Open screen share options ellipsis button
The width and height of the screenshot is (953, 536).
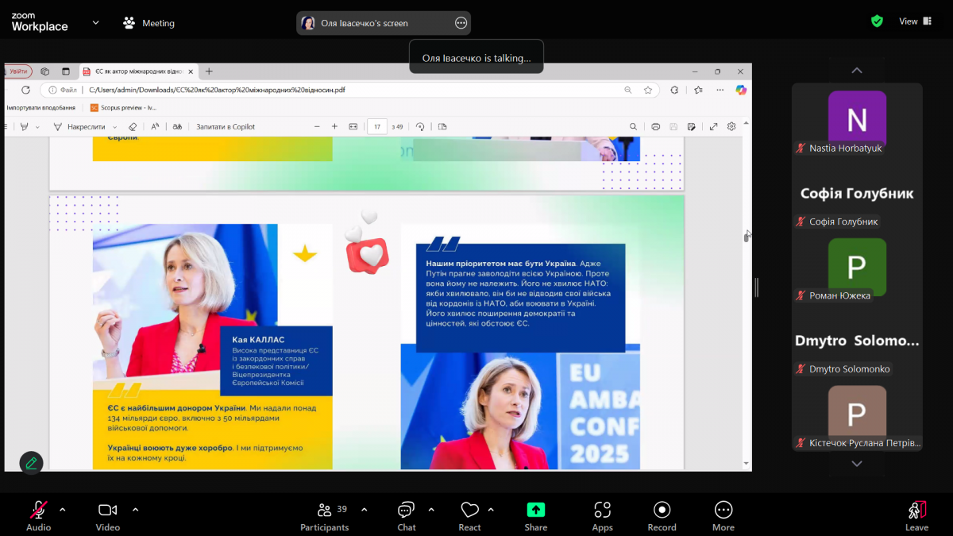click(x=461, y=23)
